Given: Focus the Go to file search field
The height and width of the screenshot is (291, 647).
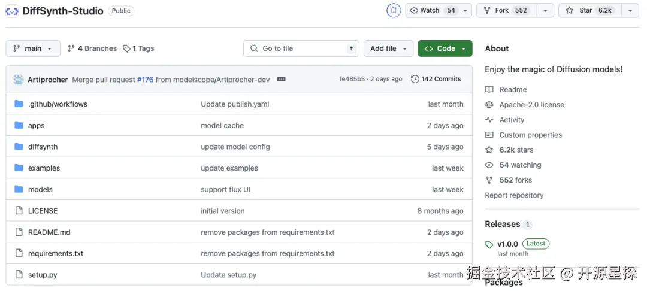Looking at the screenshot, I should coord(301,48).
